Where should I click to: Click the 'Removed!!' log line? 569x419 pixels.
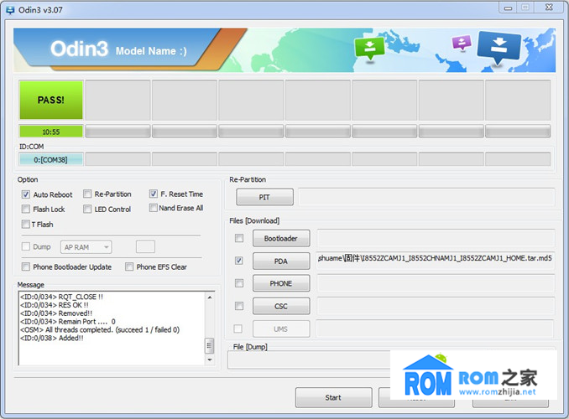click(x=56, y=313)
